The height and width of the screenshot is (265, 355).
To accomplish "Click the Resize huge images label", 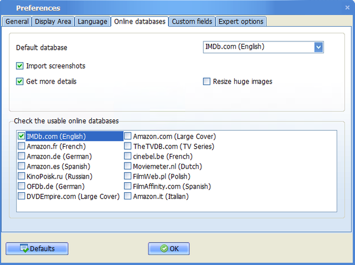I will click(x=243, y=82).
